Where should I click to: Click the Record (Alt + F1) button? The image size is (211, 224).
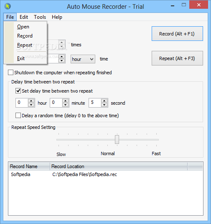pos(177,34)
